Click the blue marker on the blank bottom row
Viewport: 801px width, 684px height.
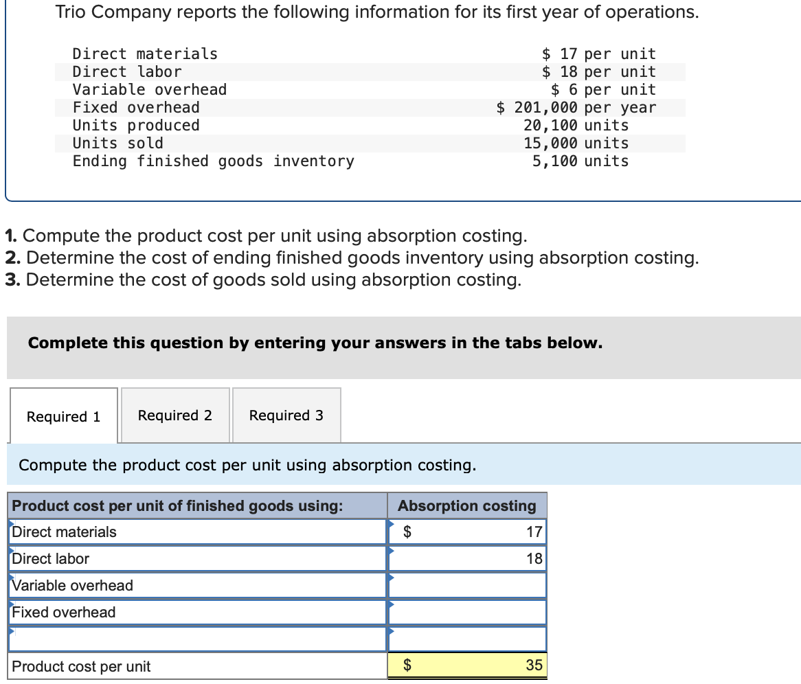(10, 632)
